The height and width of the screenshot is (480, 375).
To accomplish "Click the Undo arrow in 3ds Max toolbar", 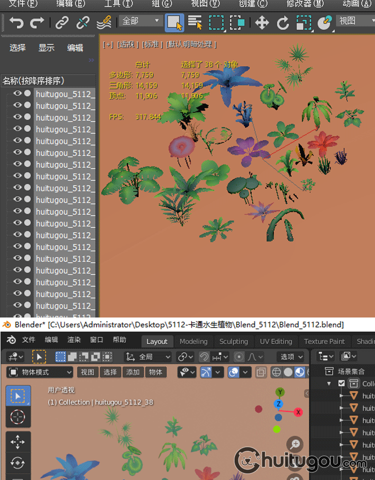I will point(16,22).
